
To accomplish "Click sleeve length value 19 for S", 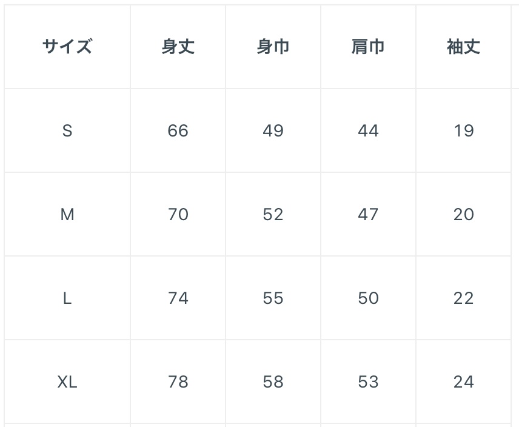I will (463, 130).
